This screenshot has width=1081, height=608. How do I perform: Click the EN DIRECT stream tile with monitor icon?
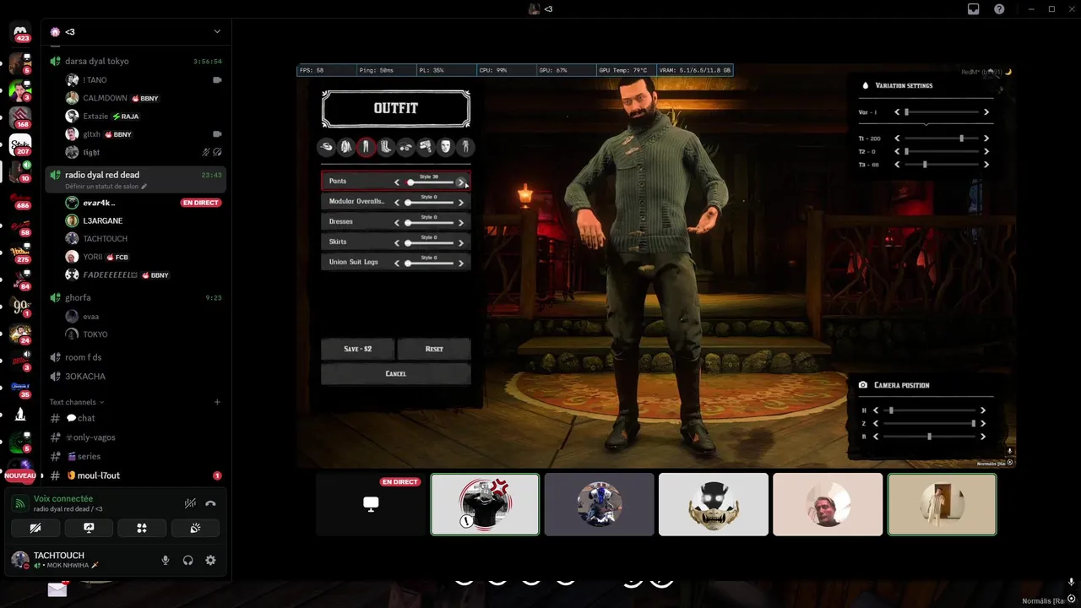click(371, 504)
